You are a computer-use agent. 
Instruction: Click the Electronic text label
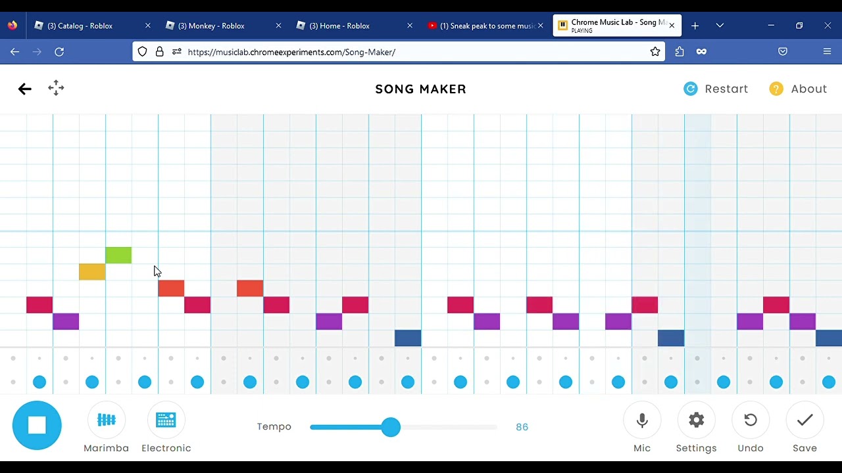166,448
